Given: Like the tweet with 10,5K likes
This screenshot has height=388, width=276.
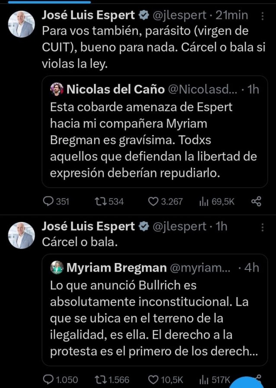Looking at the screenshot, I should click(x=154, y=380).
